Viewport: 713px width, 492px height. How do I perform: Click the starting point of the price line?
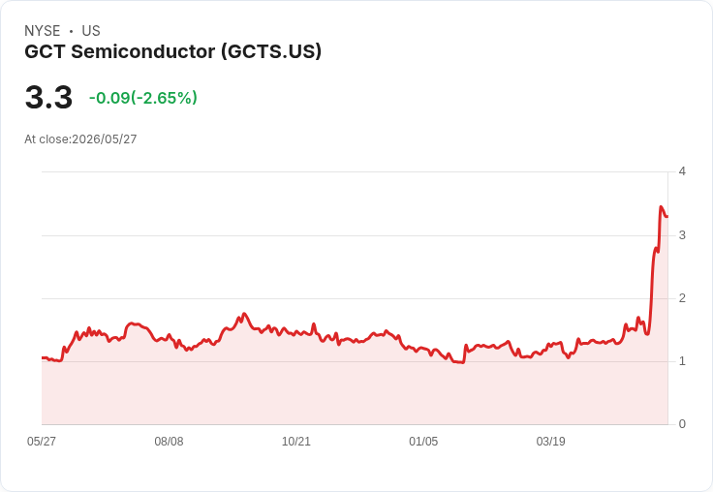click(x=43, y=357)
